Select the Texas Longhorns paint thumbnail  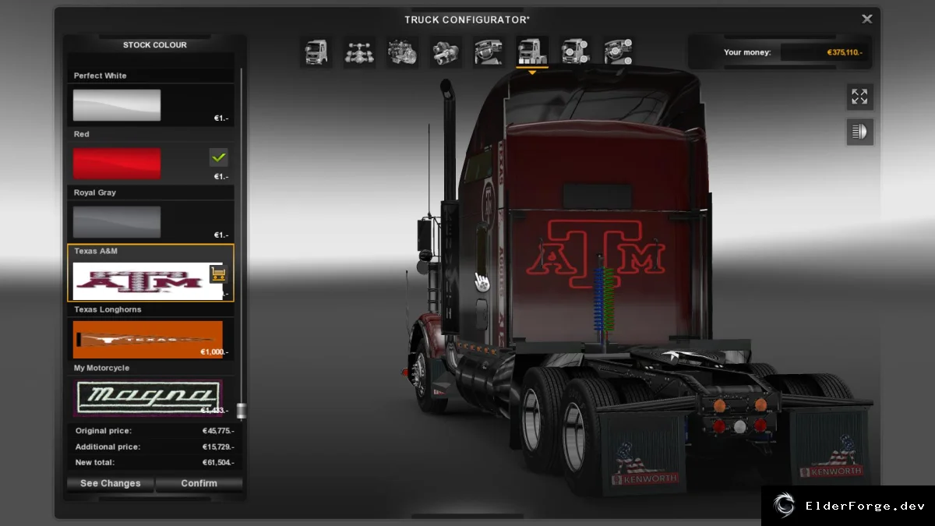[x=148, y=339]
